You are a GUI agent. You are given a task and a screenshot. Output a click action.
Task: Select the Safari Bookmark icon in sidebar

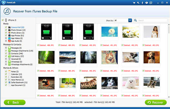(x=9, y=83)
